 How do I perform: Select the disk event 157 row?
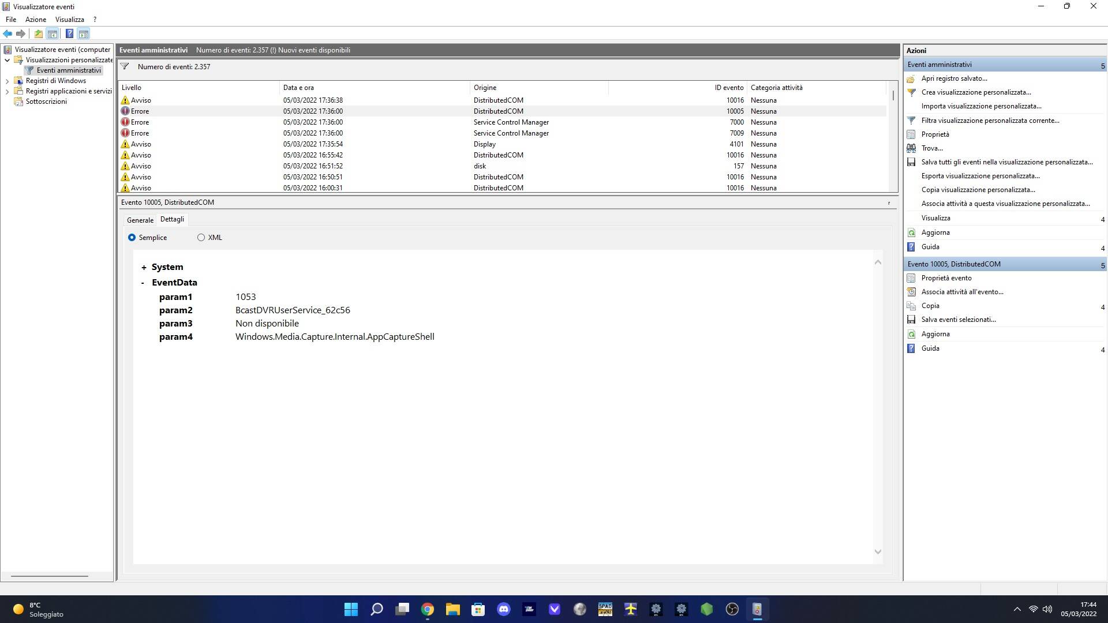pos(502,166)
